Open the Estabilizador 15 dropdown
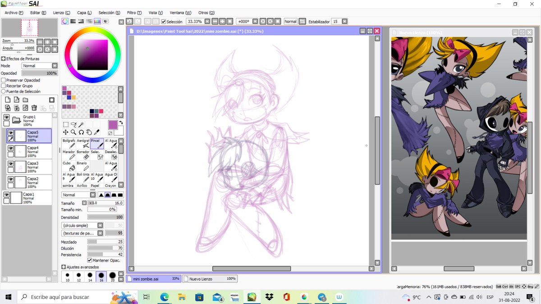Screen dimensions: 541x304 (345, 21)
